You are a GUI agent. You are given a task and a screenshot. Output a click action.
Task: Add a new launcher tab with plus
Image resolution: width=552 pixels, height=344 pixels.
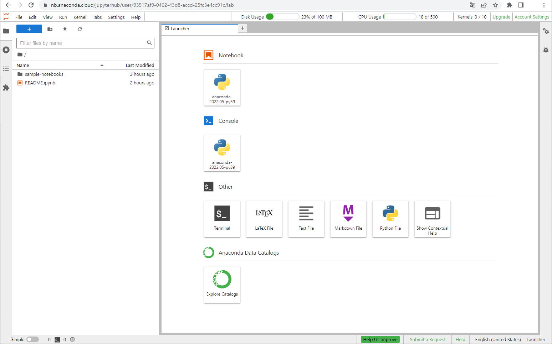pyautogui.click(x=242, y=28)
